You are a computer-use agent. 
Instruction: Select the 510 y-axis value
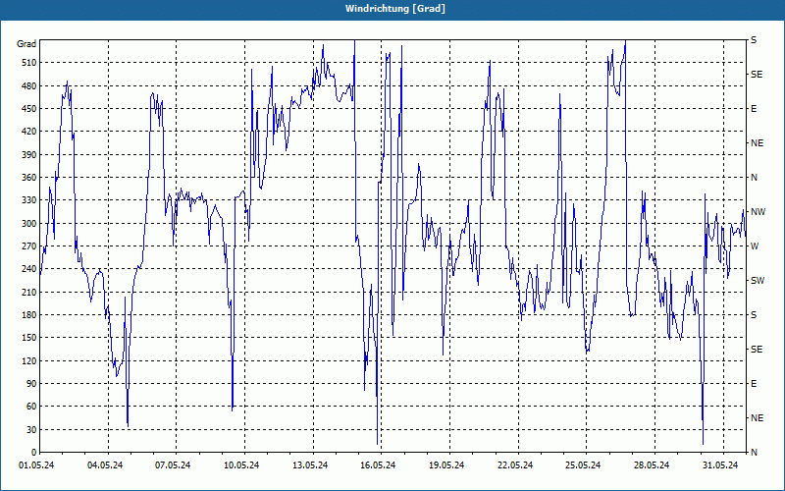point(29,63)
